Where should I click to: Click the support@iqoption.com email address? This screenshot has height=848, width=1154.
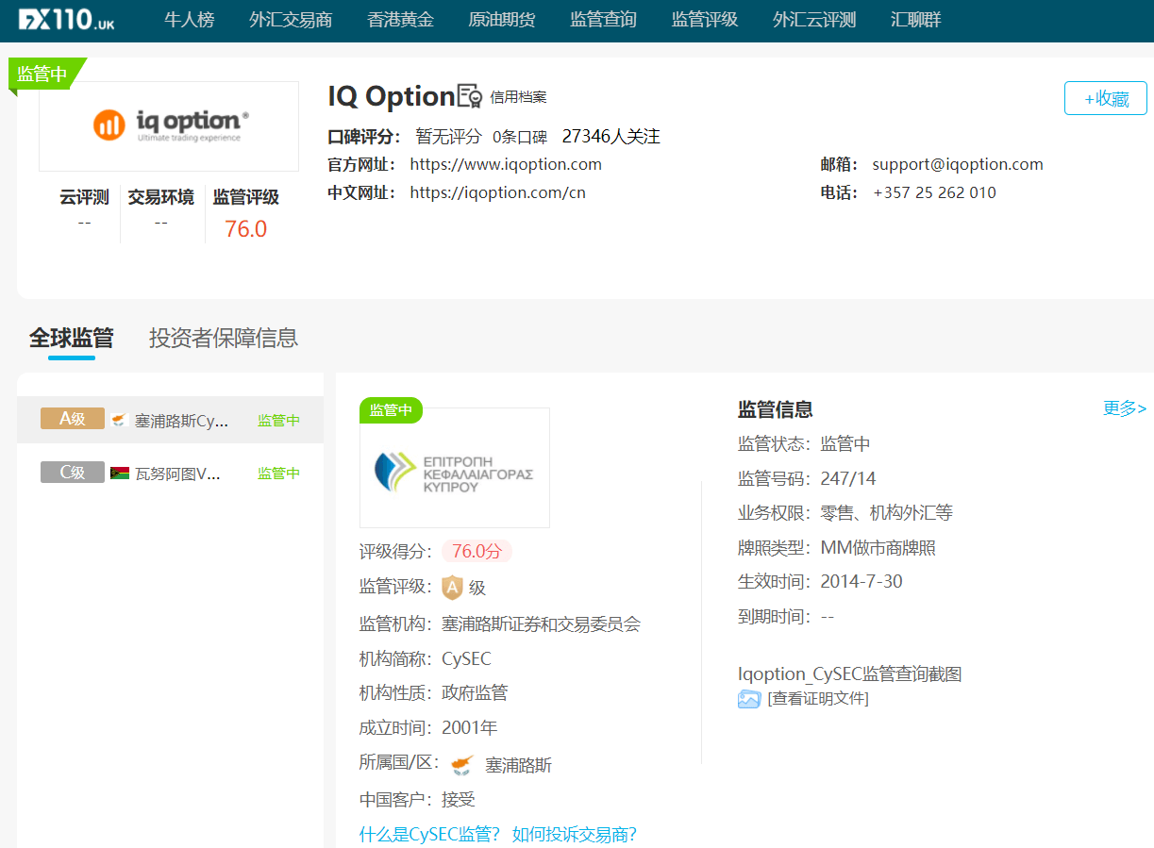(x=958, y=164)
